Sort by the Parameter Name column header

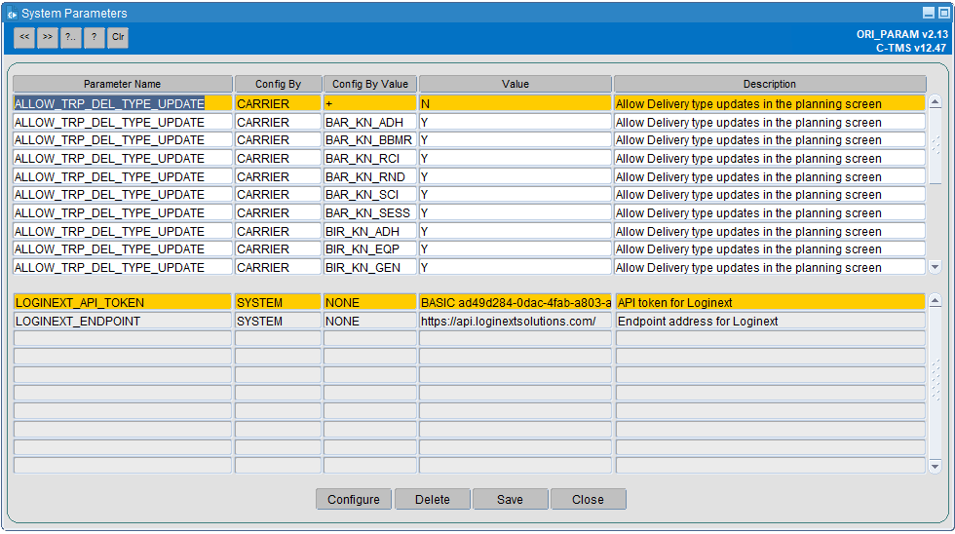coord(123,84)
